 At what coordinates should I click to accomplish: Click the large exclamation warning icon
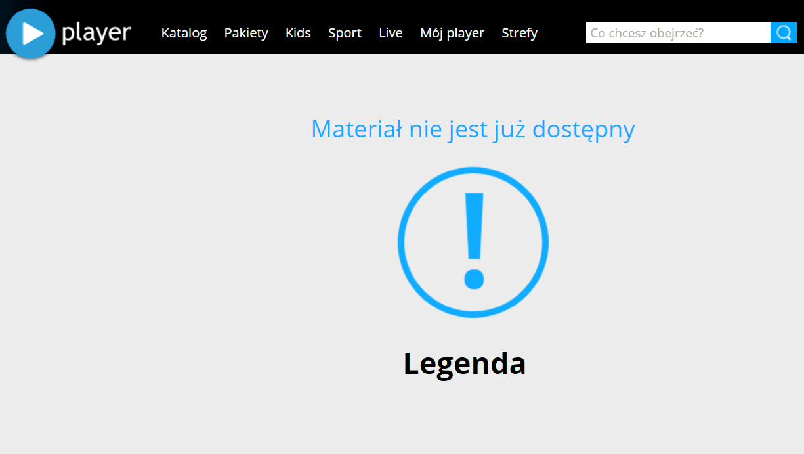(x=473, y=242)
